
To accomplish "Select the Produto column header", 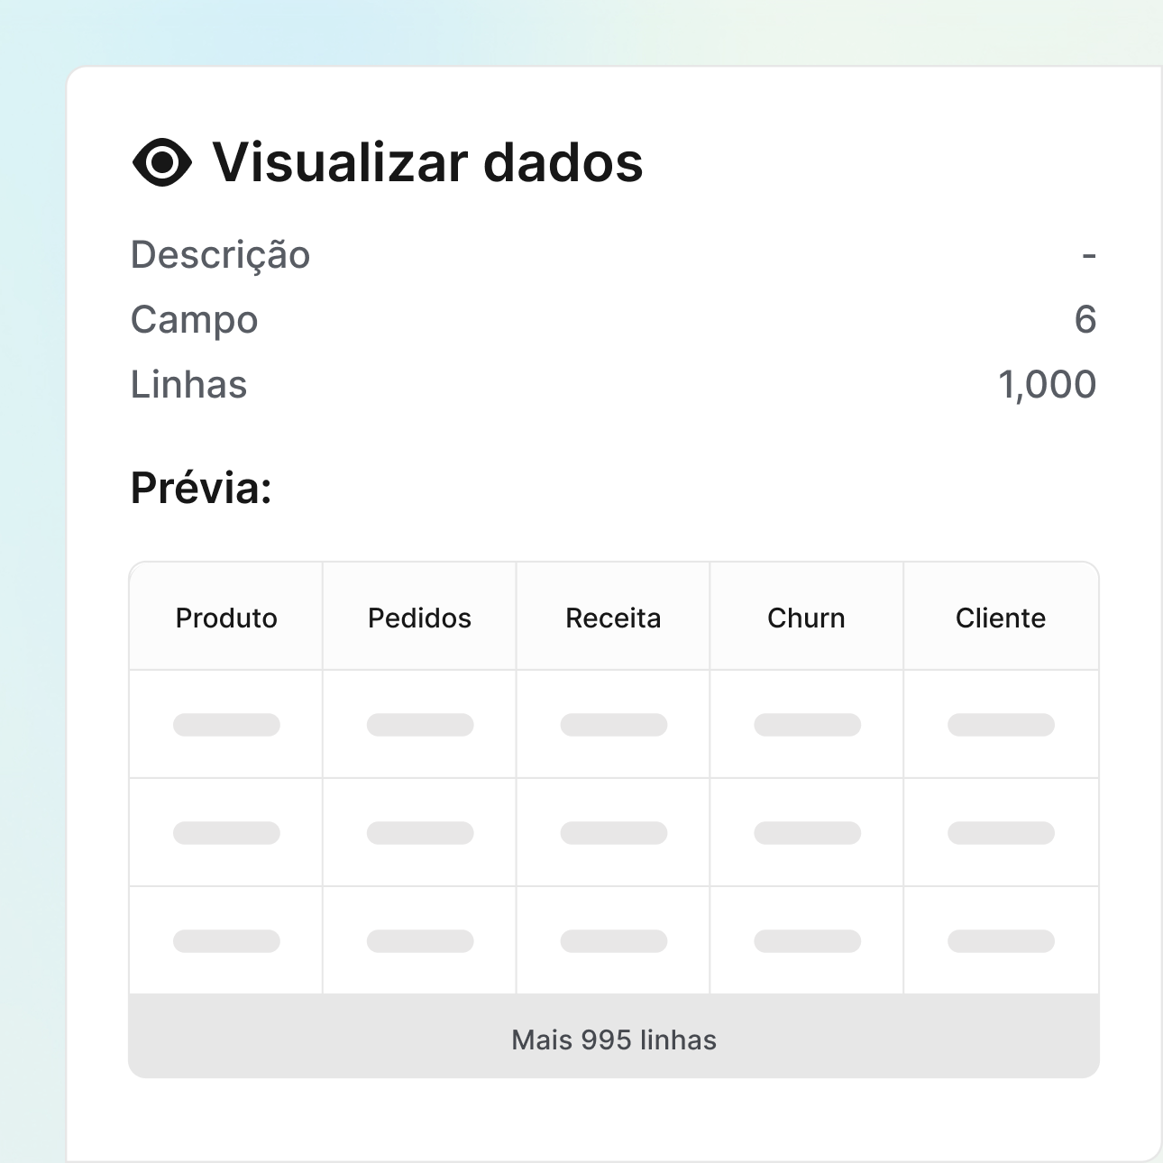I will [226, 618].
